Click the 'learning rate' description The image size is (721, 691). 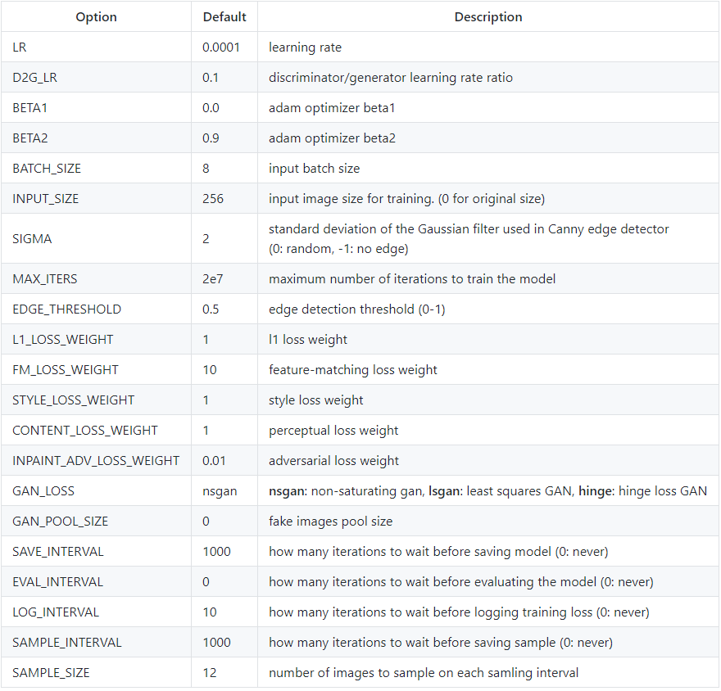[x=306, y=47]
